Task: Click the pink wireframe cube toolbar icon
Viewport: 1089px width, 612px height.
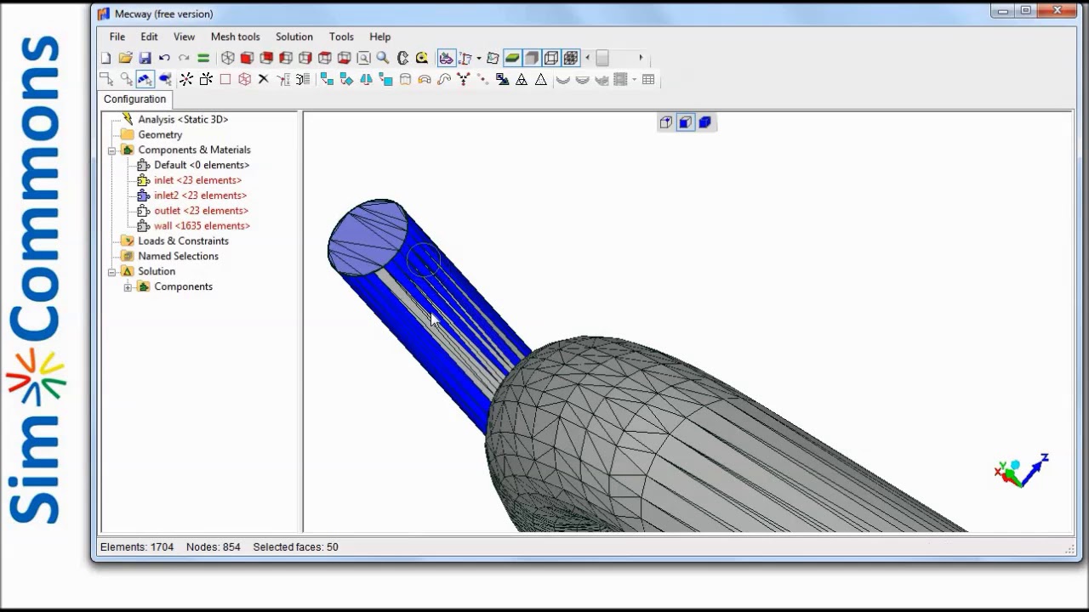Action: coord(244,79)
